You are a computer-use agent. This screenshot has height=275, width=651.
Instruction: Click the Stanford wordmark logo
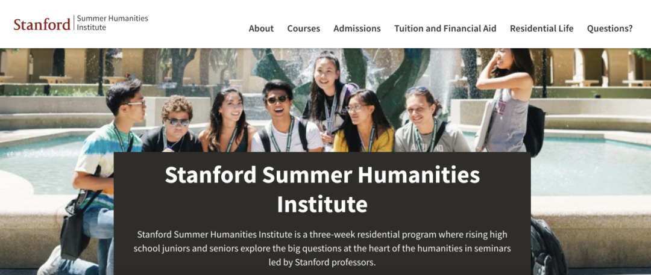point(42,25)
